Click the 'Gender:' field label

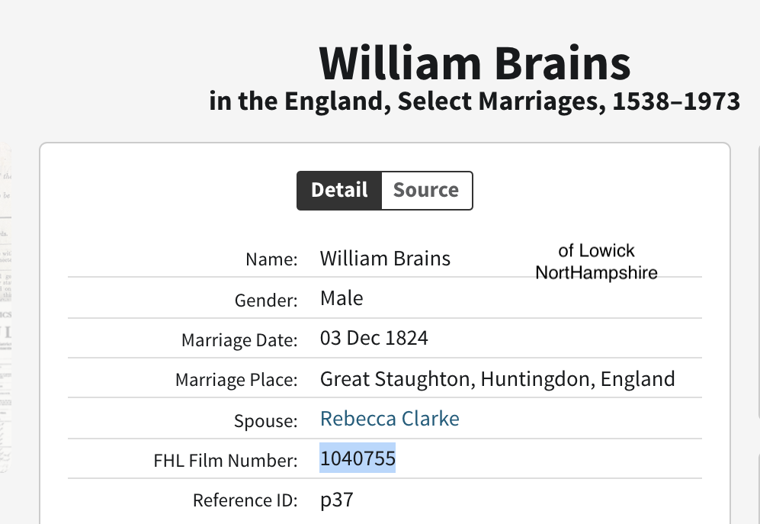coord(266,301)
